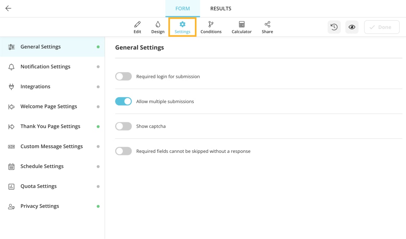Switch to the RESULTS tab
Image resolution: width=406 pixels, height=239 pixels.
point(221,8)
